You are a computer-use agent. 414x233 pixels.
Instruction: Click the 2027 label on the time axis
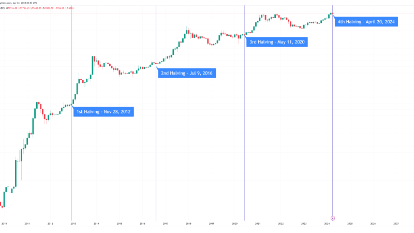click(396, 224)
